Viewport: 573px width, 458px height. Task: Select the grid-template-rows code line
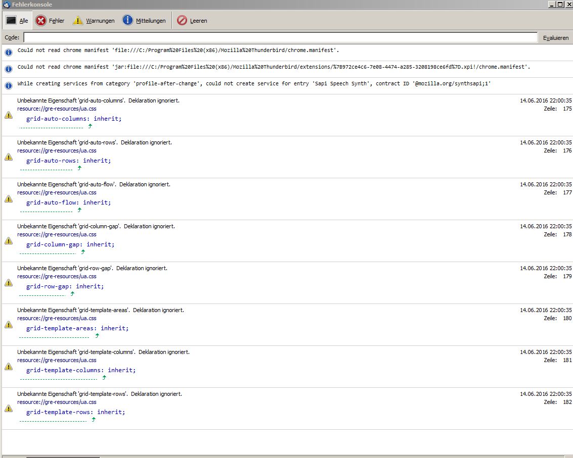coord(75,412)
